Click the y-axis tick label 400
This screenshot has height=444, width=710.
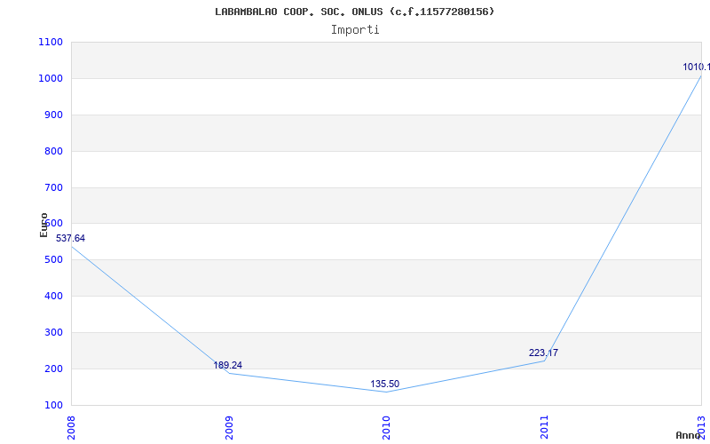pyautogui.click(x=53, y=297)
